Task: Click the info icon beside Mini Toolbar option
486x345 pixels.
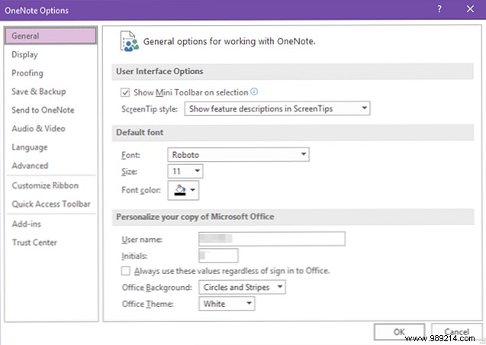Action: pyautogui.click(x=254, y=92)
